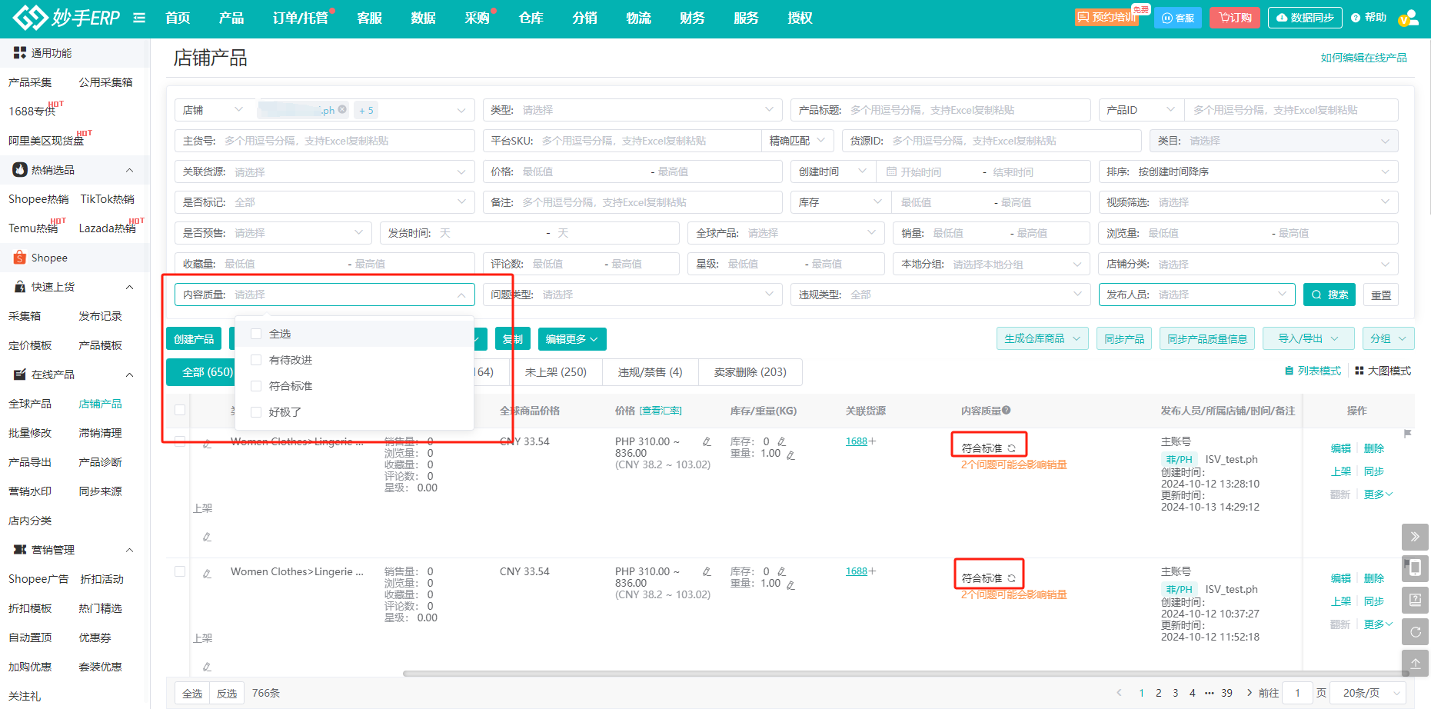Expand the floating panel with the double-chevron icon
This screenshot has width=1431, height=709.
click(1415, 537)
